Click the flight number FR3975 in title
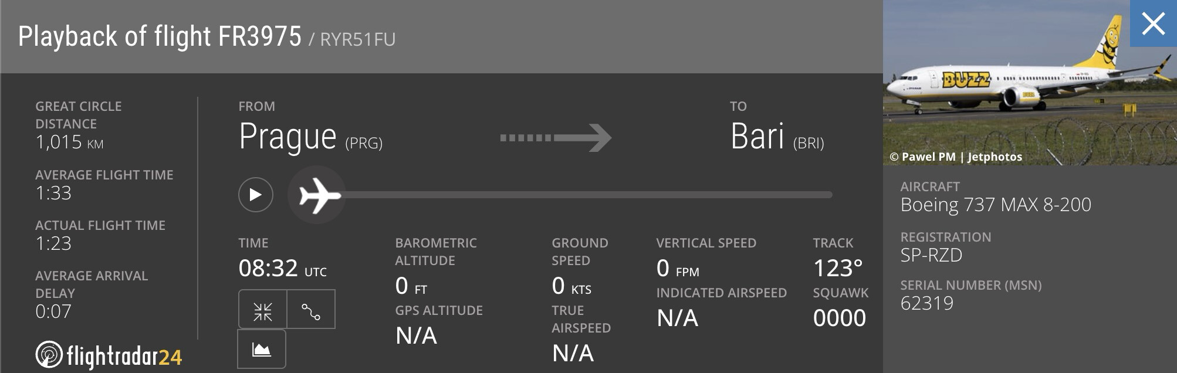 [x=259, y=36]
